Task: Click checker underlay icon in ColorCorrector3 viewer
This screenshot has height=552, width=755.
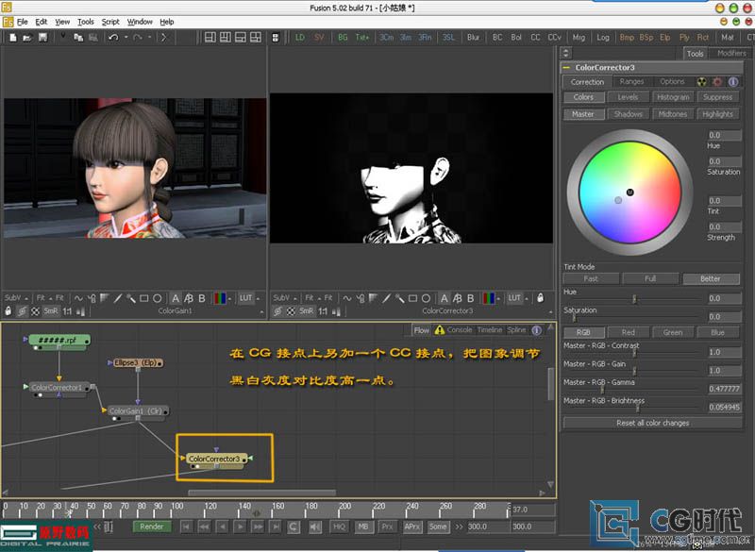Action: (291, 311)
